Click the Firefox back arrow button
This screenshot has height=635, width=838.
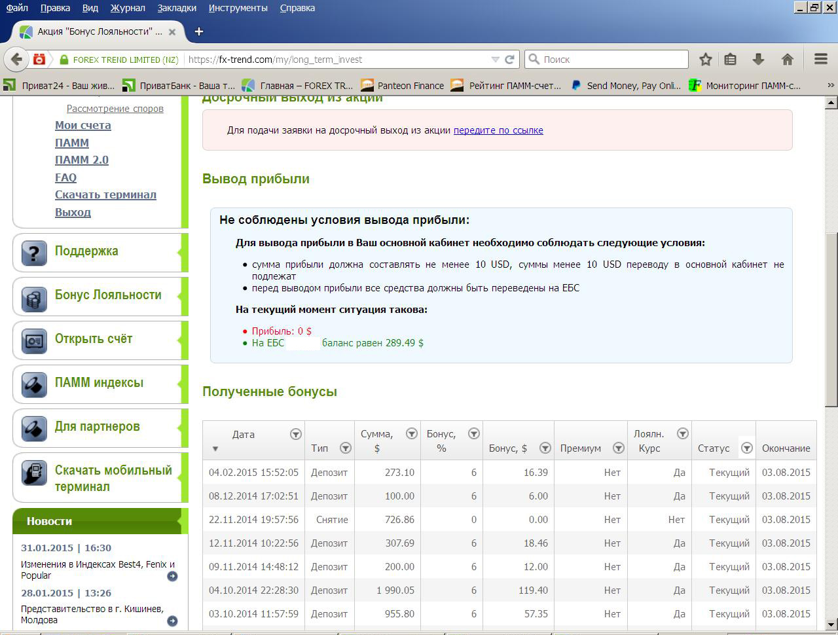point(17,60)
